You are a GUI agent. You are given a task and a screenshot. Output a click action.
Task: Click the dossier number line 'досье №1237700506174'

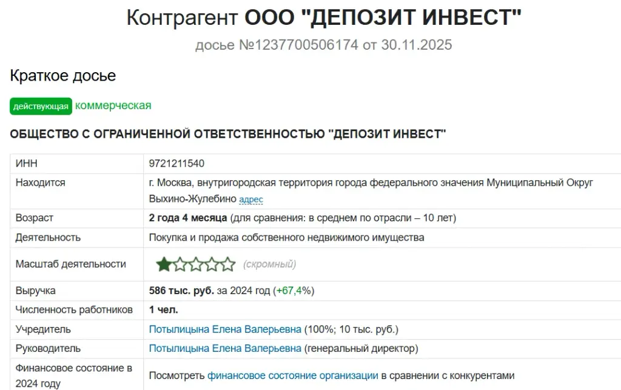pyautogui.click(x=277, y=45)
